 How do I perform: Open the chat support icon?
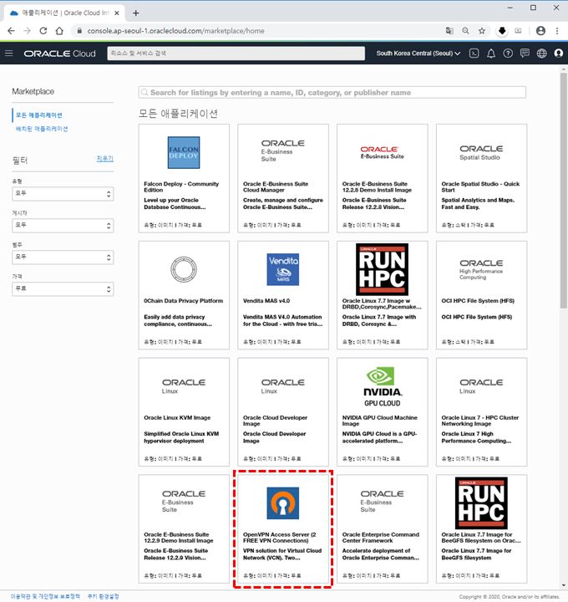[525, 53]
